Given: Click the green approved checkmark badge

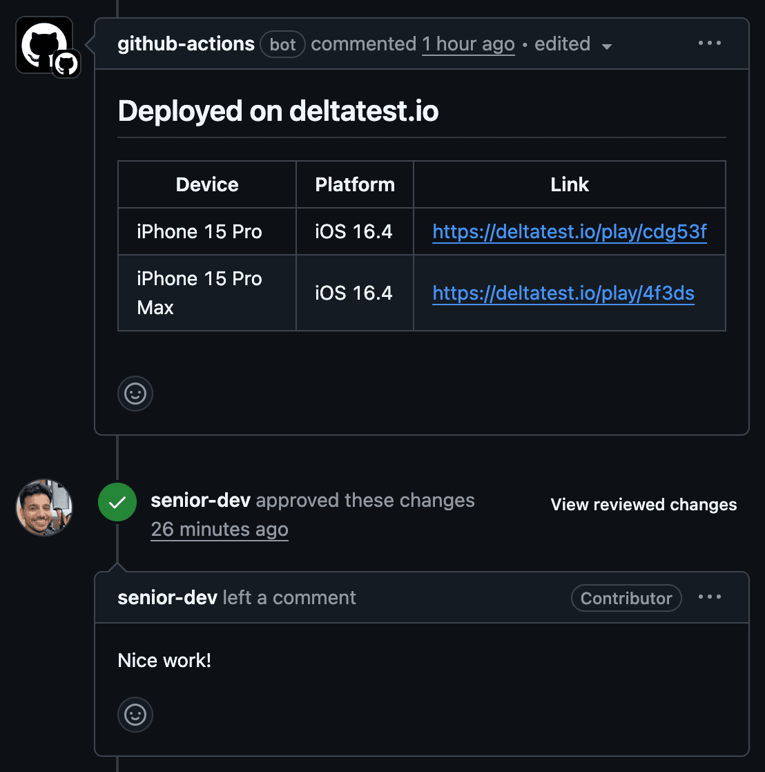Looking at the screenshot, I should pos(117,502).
